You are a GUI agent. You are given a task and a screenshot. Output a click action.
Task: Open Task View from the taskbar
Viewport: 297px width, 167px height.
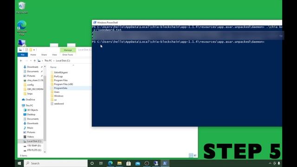[101, 163]
